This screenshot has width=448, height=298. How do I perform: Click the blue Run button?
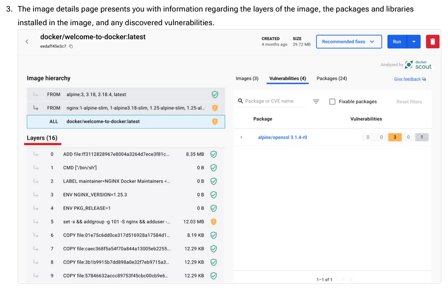(397, 42)
